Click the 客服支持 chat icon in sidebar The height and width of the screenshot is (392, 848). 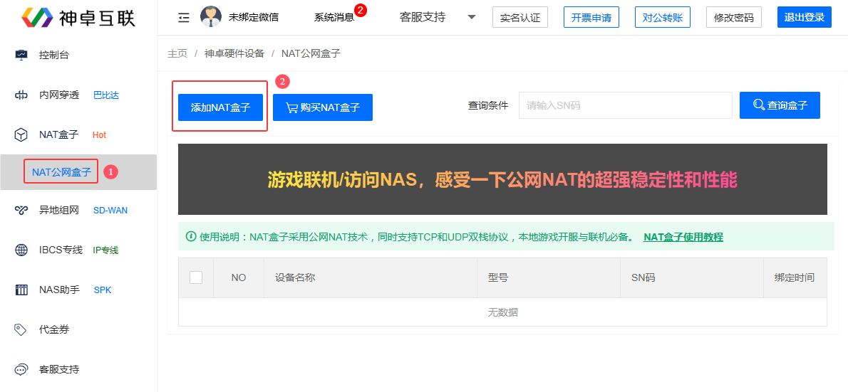(x=21, y=369)
